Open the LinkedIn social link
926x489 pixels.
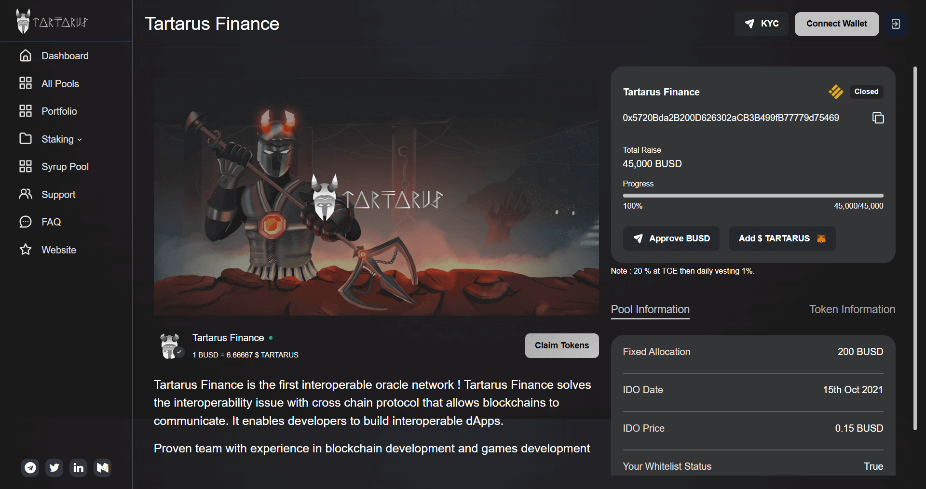coord(78,468)
